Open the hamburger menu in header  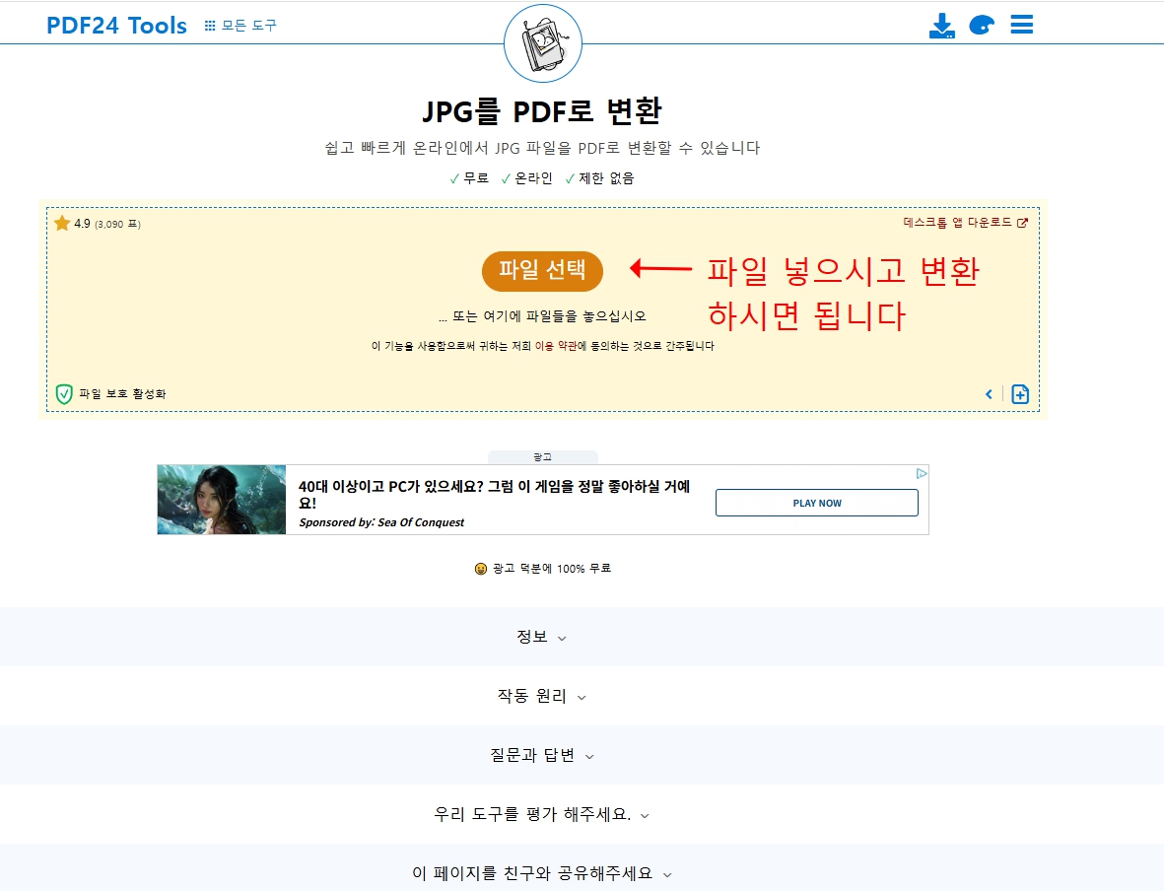[1021, 25]
